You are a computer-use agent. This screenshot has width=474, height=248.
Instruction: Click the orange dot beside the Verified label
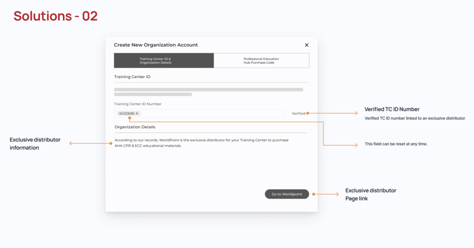pyautogui.click(x=307, y=113)
